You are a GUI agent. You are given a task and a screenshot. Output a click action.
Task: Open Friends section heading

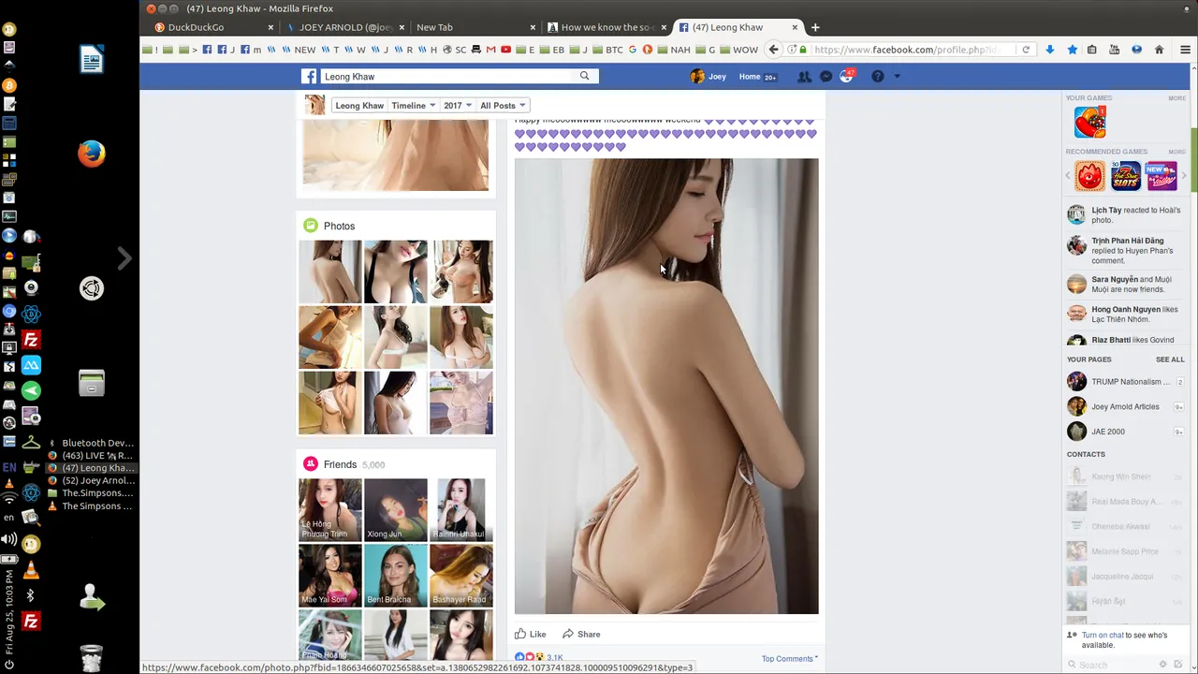tap(340, 464)
